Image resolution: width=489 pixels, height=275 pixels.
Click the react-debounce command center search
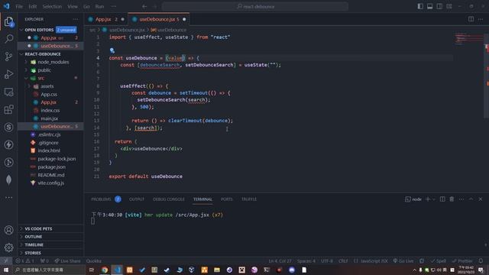pos(255,6)
